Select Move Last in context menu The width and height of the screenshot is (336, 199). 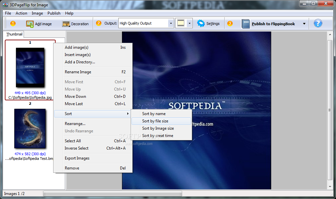[93, 104]
